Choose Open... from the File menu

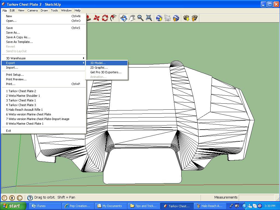tap(43, 21)
